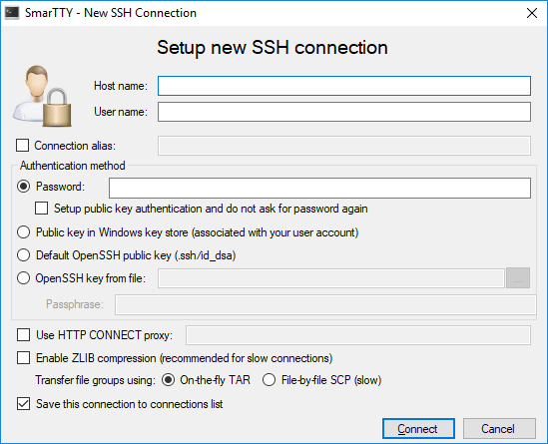Toggle Enable ZLIB compression checkbox
The width and height of the screenshot is (548, 444).
[23, 358]
